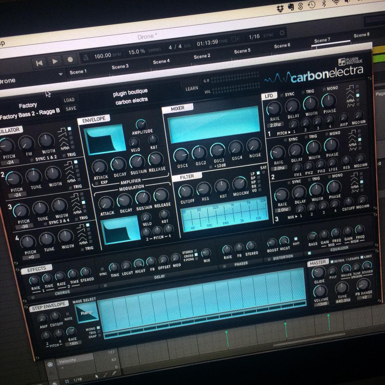
Task: Click the record transport button
Action: 70,59
